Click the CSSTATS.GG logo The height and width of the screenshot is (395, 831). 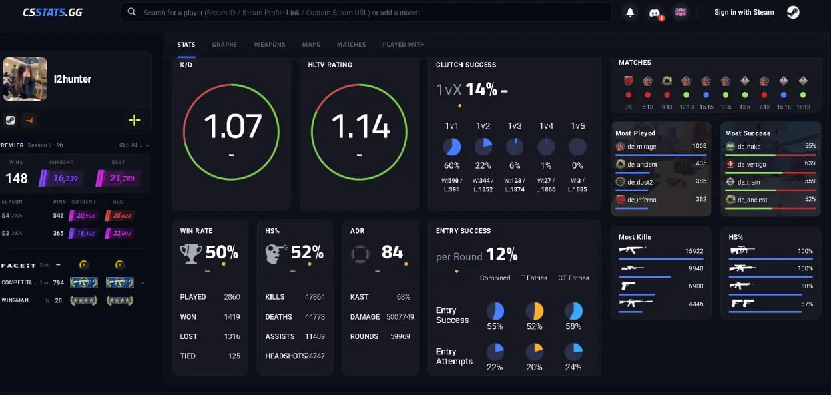tap(53, 12)
